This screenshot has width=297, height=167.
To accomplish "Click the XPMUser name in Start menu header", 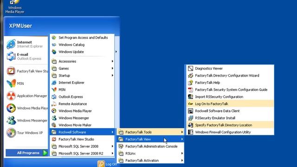I will 20,26.
